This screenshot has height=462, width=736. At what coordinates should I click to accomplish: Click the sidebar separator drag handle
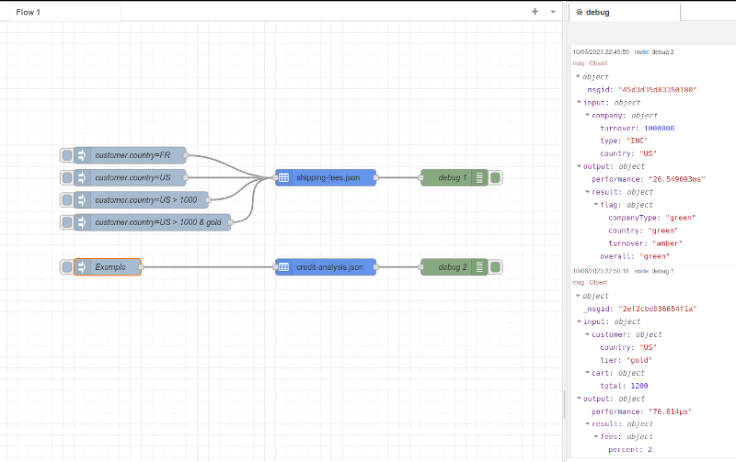click(x=564, y=404)
